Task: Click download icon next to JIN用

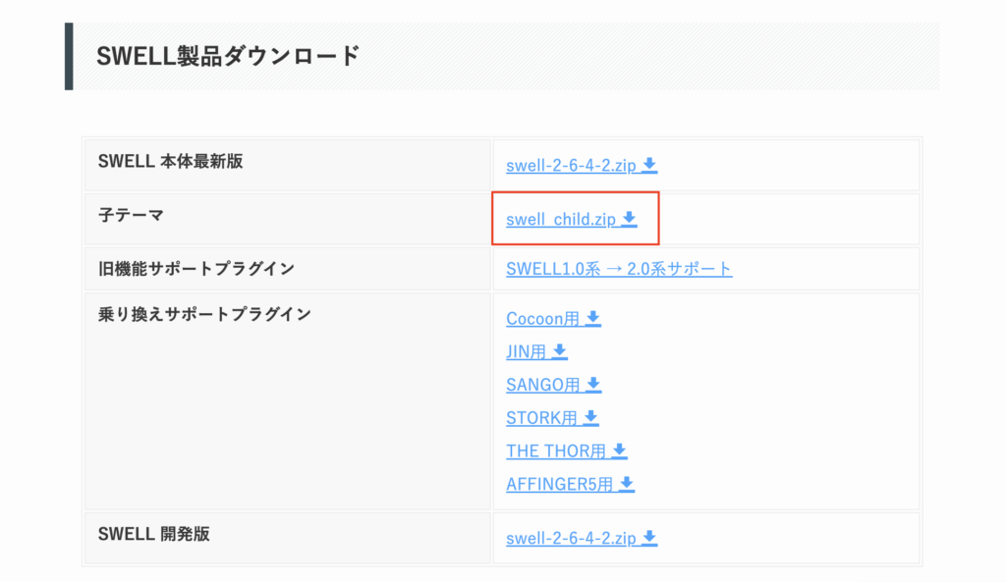Action: click(x=560, y=351)
